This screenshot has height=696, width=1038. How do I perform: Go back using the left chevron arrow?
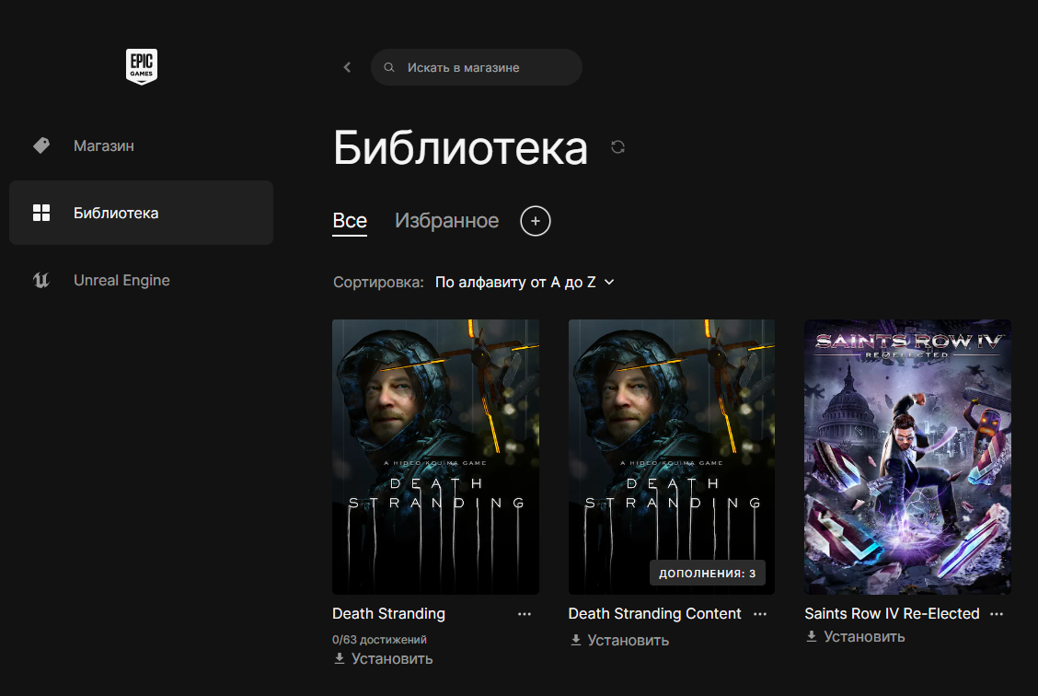347,67
